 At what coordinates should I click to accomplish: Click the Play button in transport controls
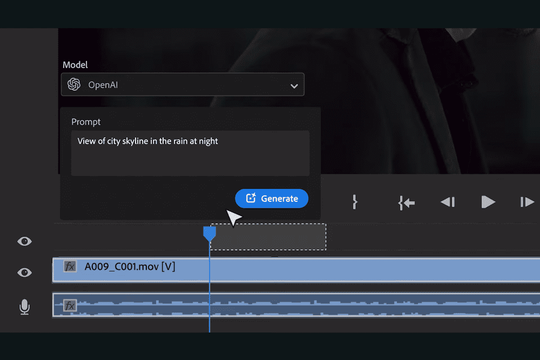coord(488,202)
